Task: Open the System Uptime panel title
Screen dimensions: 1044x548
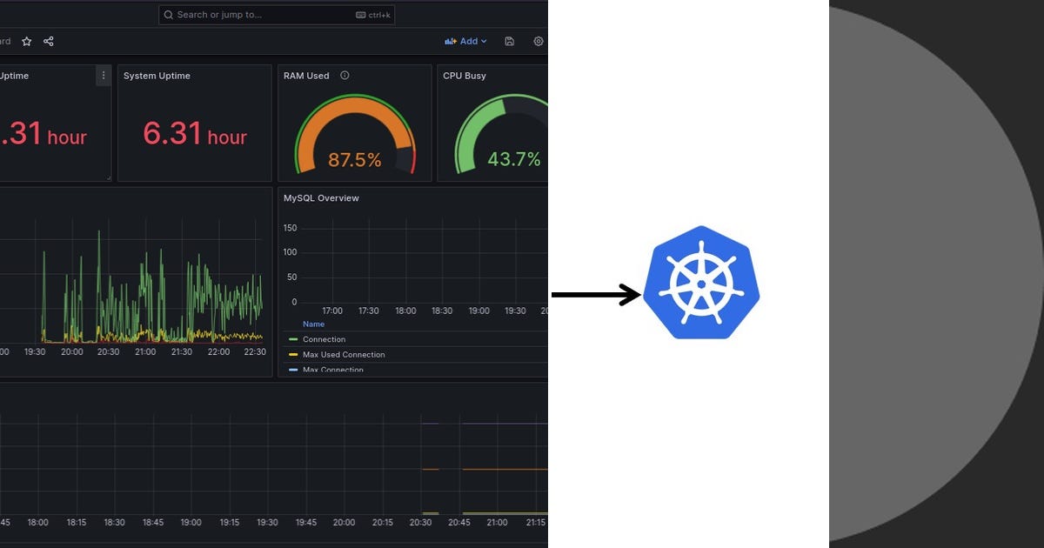Action: (x=157, y=76)
